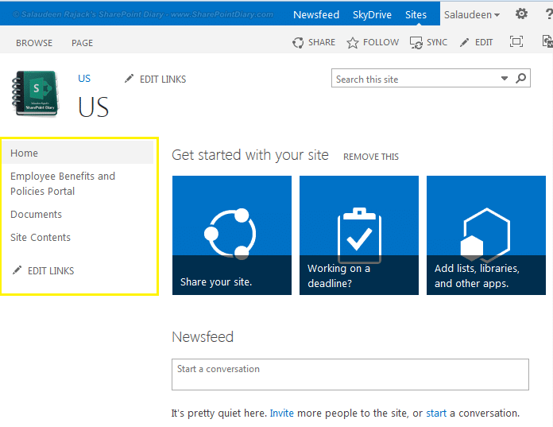
Task: Open Employee Benefits and Policies Portal link
Action: coord(63,184)
